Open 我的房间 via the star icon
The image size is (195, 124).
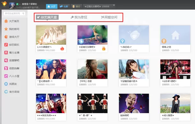(x=6, y=29)
